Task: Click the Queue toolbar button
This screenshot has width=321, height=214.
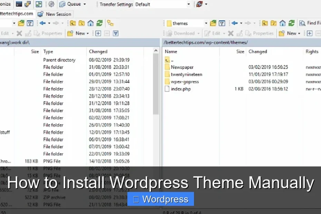Action: coord(70,4)
